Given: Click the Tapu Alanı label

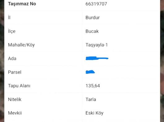Looking at the screenshot, I should point(19,86).
